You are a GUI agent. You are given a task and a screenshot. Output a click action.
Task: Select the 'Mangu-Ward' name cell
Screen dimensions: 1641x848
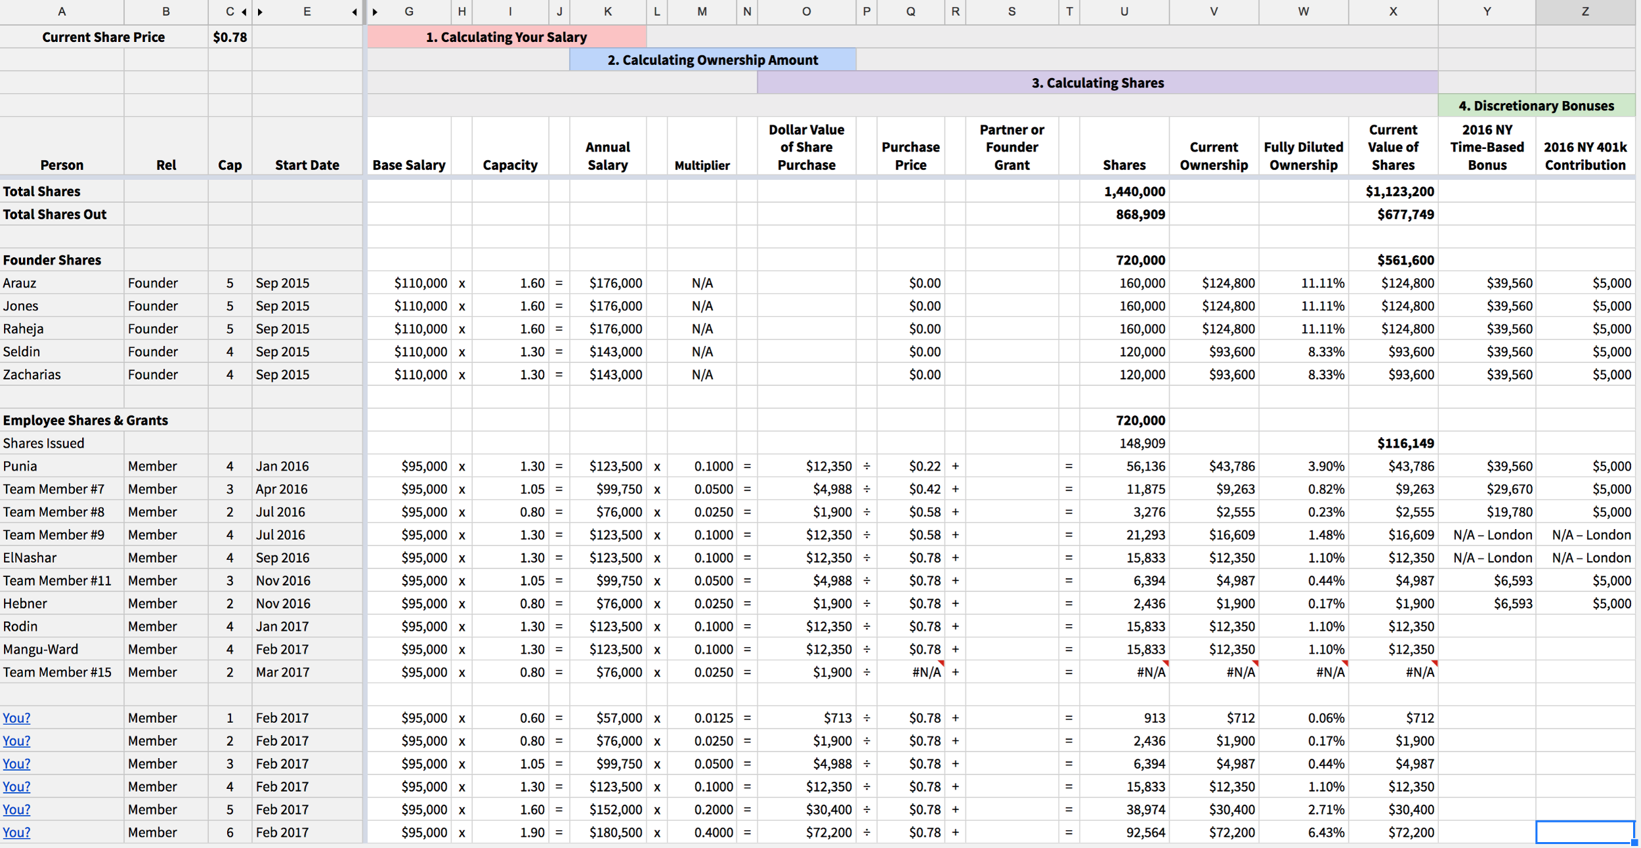click(62, 649)
